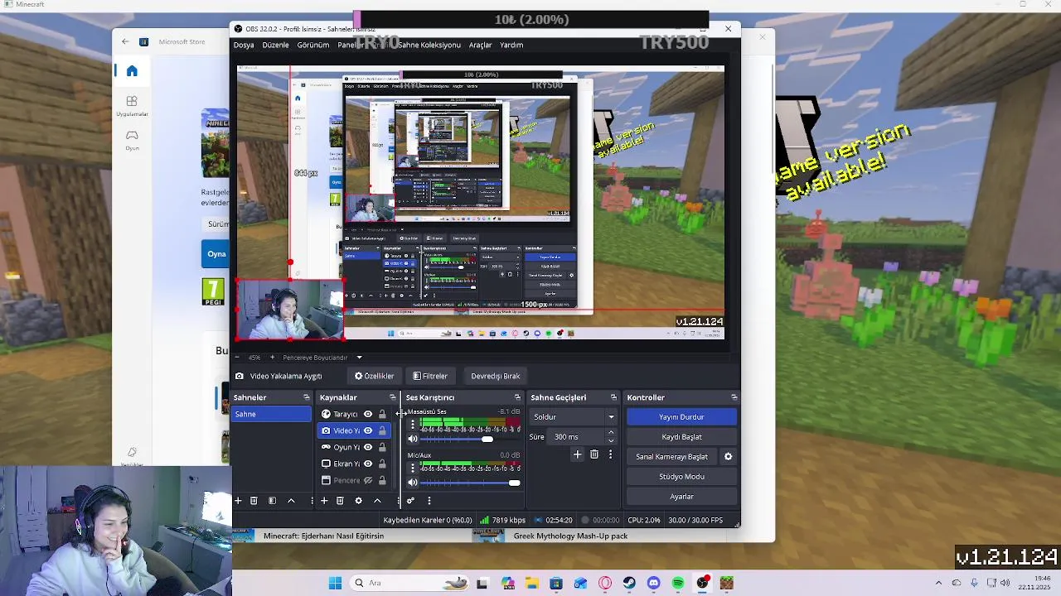Viewport: 1061px width, 596px height.
Task: Select the Sahne scene item
Action: pyautogui.click(x=272, y=414)
